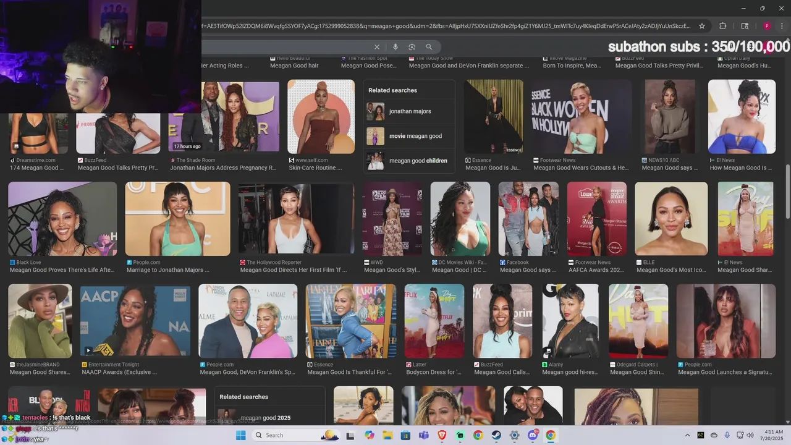Screen dimensions: 791x445
Task: Open Microsoft Teams from taskbar
Action: (x=423, y=435)
